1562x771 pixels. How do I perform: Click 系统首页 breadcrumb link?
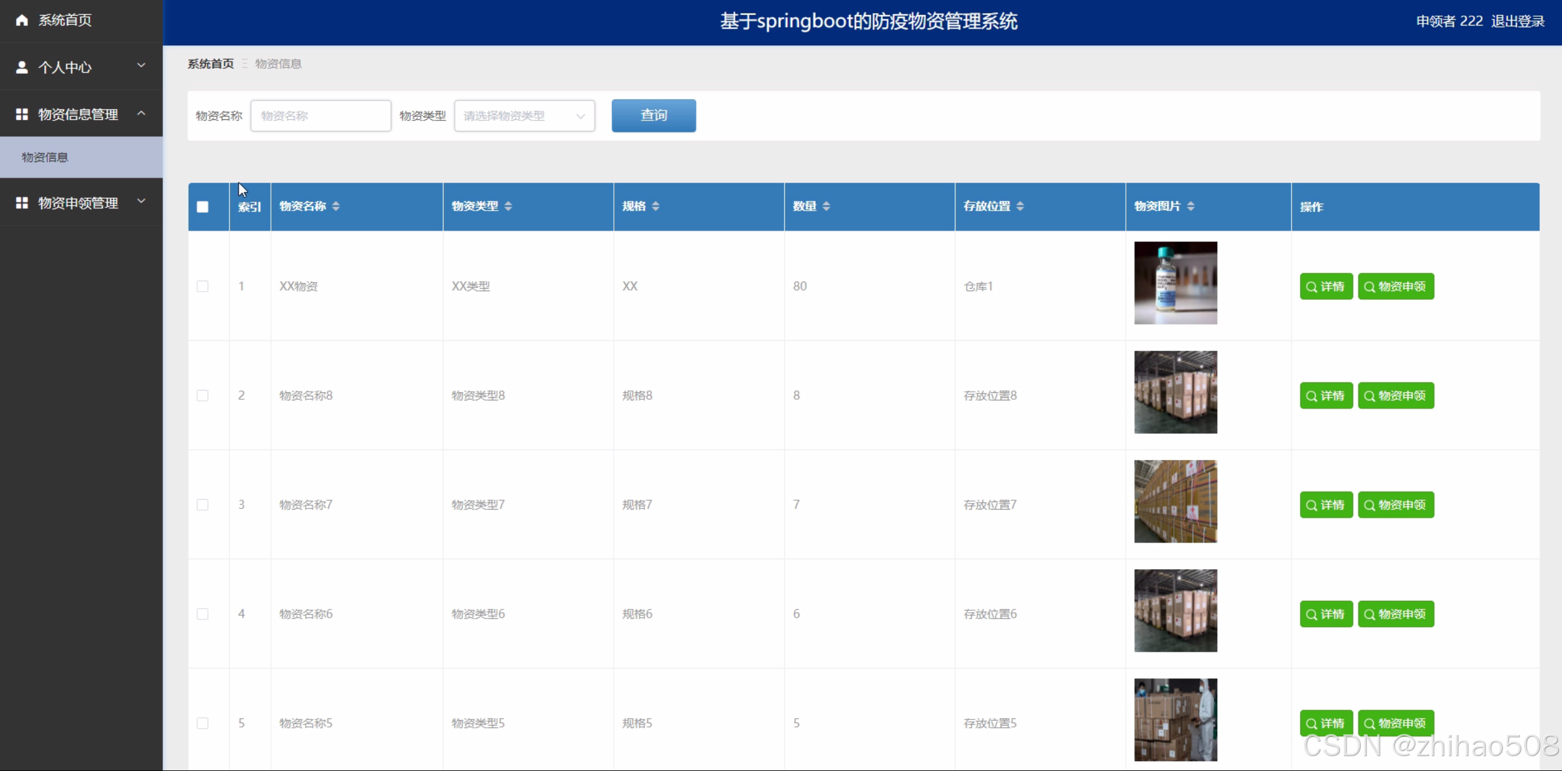[211, 64]
